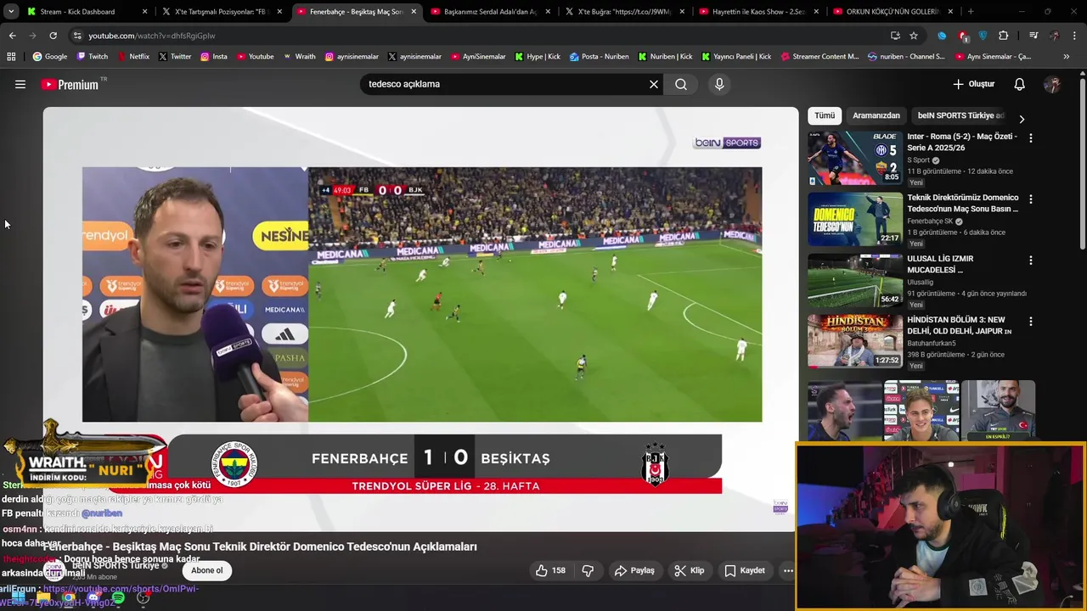Click the Oluştur create button

[973, 84]
